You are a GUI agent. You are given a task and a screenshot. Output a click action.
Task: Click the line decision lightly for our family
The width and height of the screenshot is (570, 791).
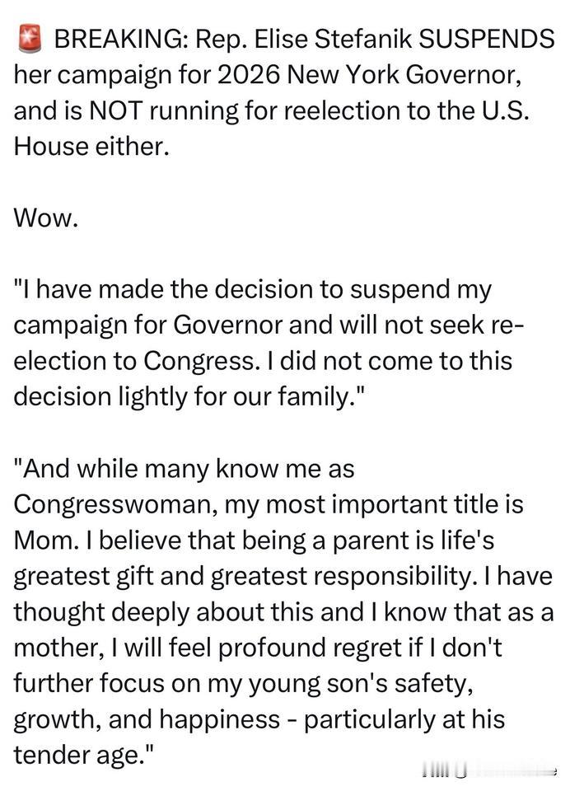click(188, 397)
